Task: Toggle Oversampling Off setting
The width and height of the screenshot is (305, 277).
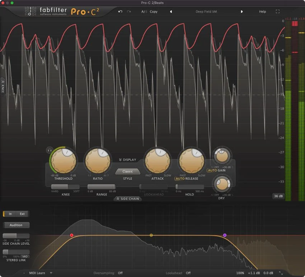Action: point(120,273)
